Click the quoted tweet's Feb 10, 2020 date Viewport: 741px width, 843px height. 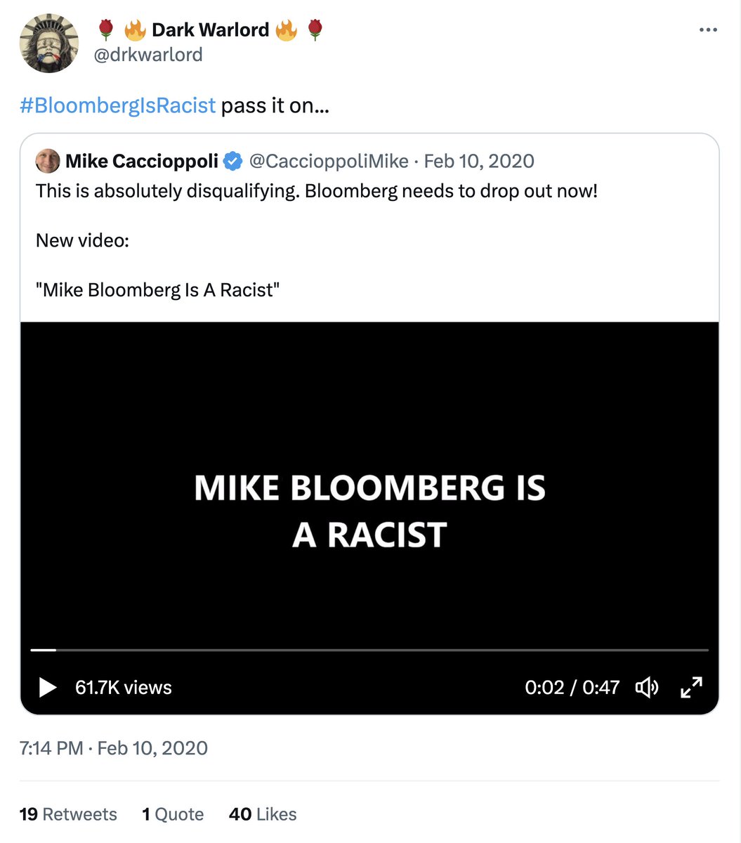pos(479,162)
